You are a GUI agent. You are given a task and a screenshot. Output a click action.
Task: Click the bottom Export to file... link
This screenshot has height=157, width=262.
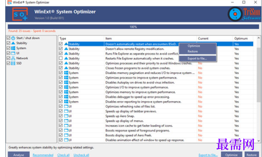(x=208, y=155)
